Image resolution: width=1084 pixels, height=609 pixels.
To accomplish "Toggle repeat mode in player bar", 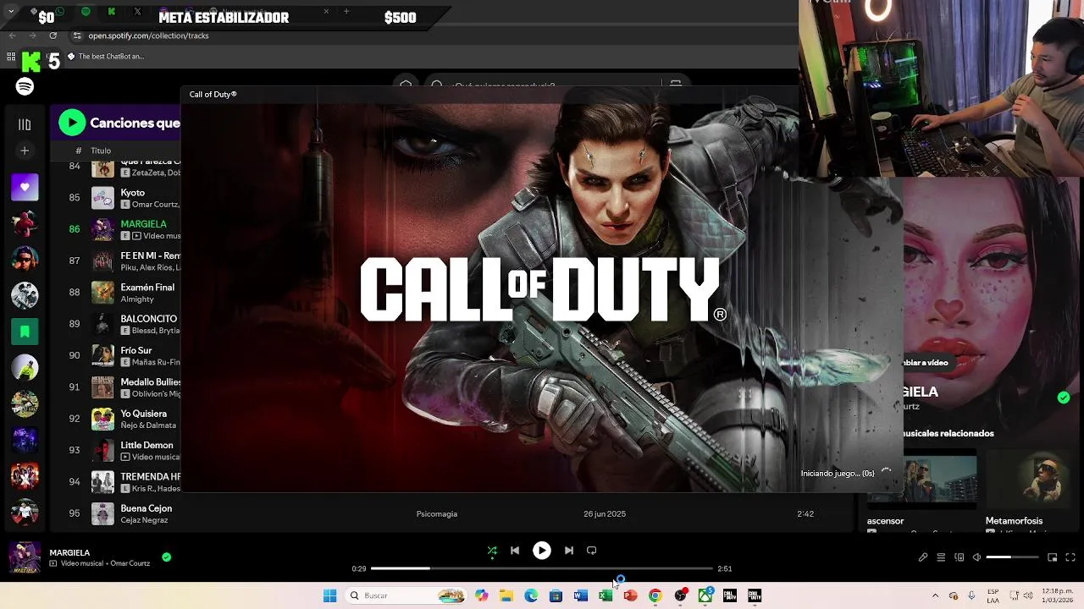I will [x=592, y=551].
